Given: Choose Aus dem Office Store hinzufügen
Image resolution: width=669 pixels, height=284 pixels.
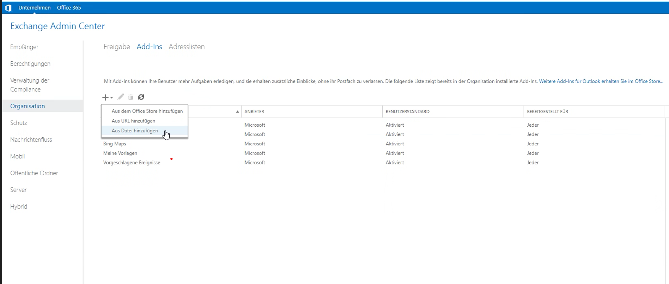Looking at the screenshot, I should (145, 111).
